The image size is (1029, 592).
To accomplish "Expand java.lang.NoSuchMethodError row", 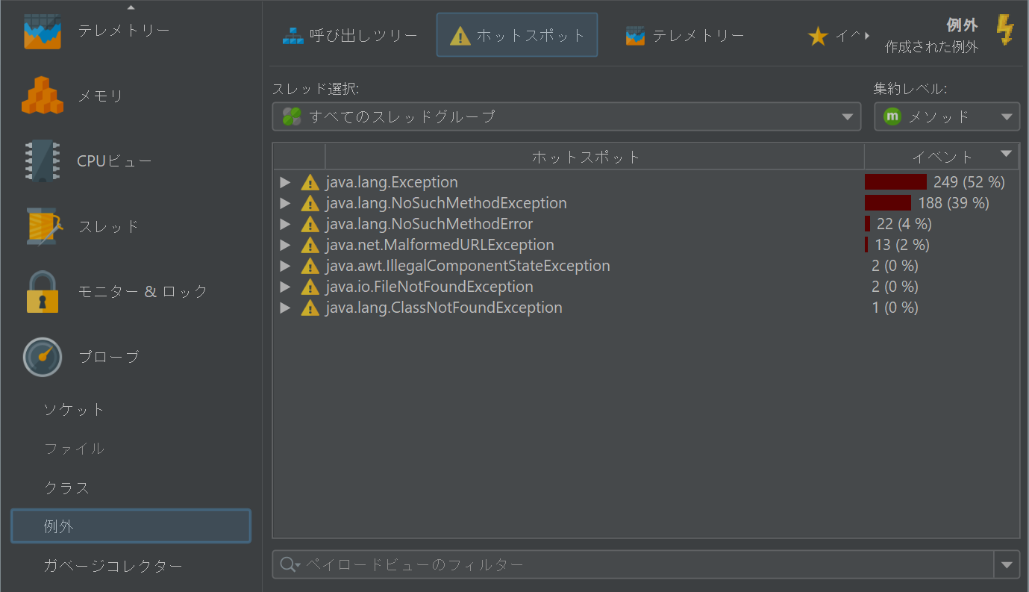I will 284,224.
